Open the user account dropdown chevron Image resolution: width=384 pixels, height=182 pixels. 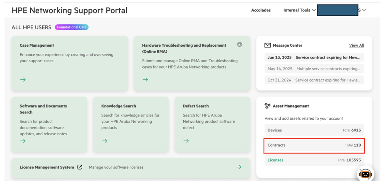click(x=364, y=10)
